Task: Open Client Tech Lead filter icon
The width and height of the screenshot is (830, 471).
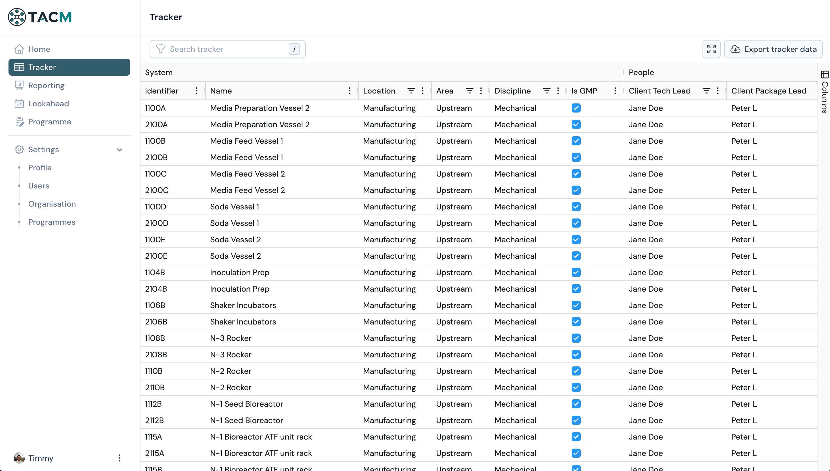Action: point(706,91)
